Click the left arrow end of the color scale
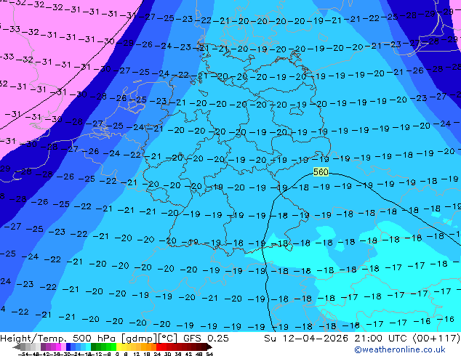This screenshot has width=461, height=356. (x=17, y=347)
